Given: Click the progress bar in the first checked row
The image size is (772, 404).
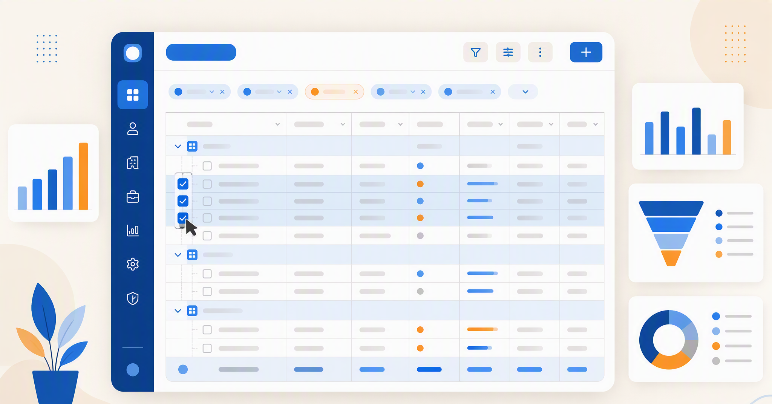Looking at the screenshot, I should [x=482, y=184].
